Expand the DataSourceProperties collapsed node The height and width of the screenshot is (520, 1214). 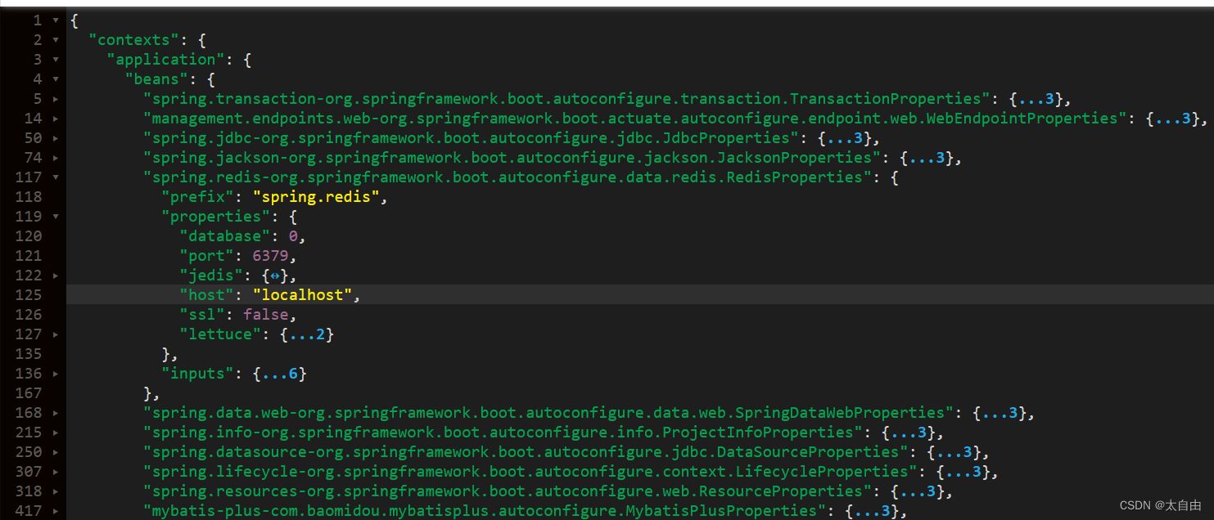click(56, 451)
